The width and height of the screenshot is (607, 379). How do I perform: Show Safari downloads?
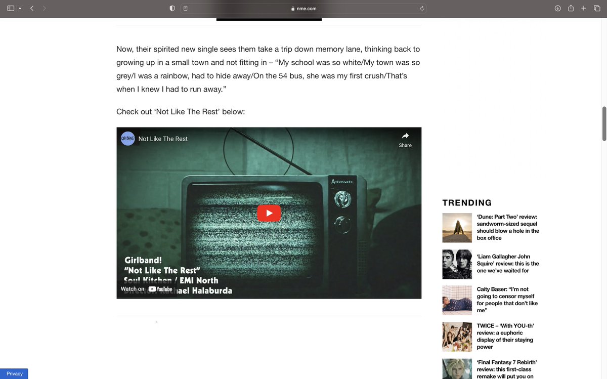point(557,8)
